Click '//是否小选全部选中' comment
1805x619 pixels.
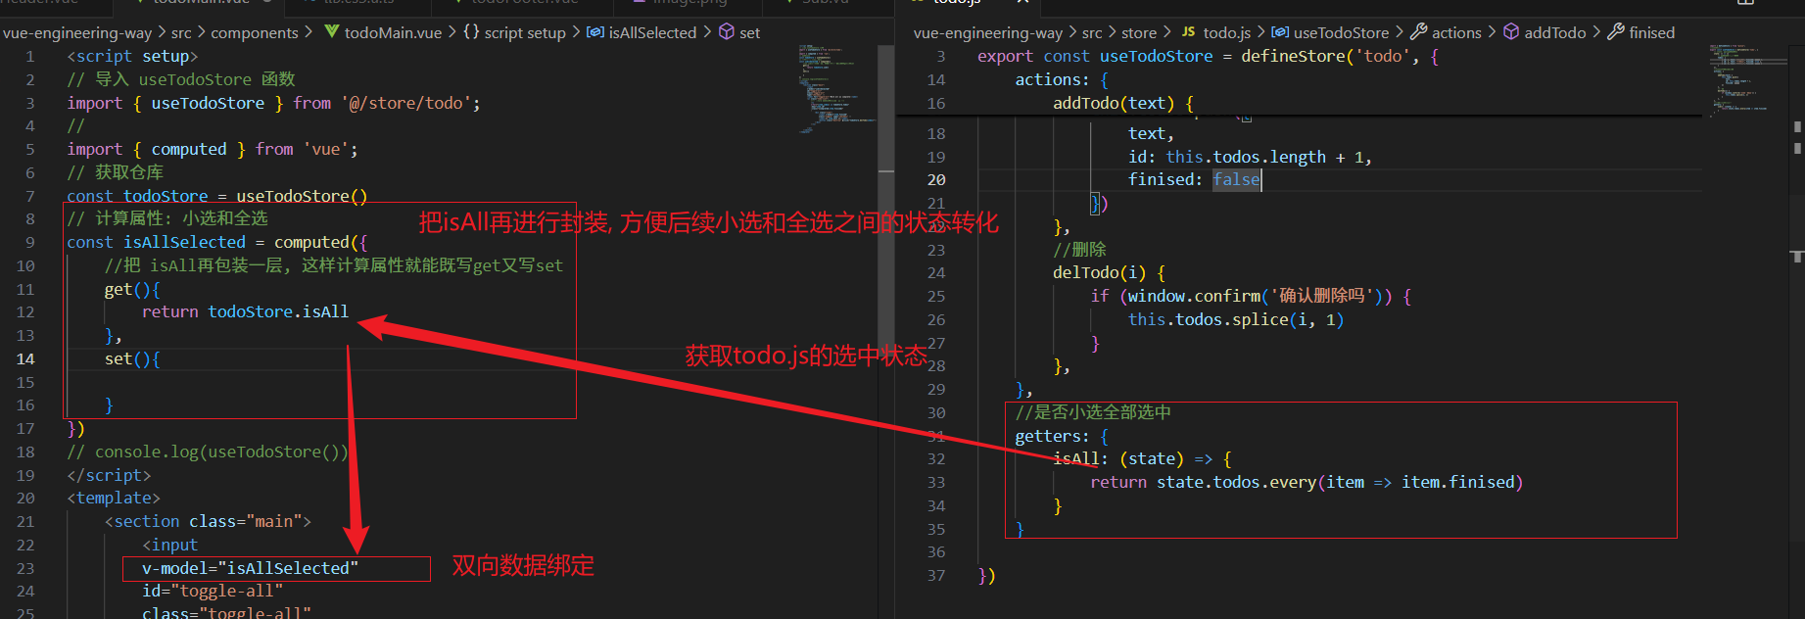tap(1093, 412)
